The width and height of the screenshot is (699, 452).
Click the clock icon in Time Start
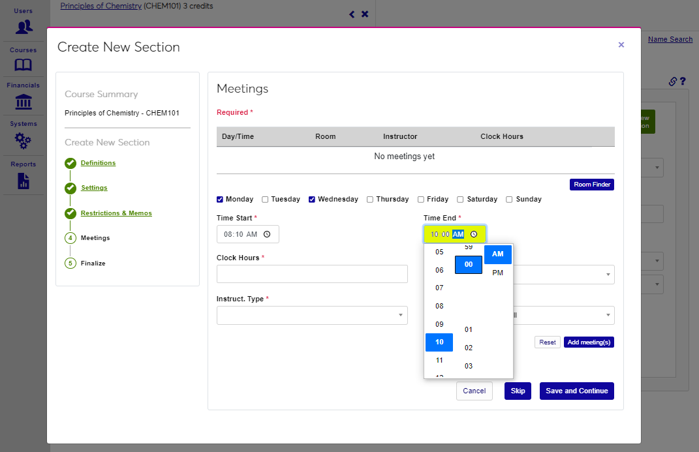click(x=267, y=234)
